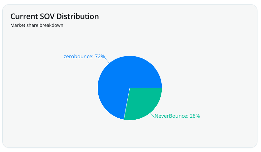The image size is (261, 152).
Task: Click the horizontal divider between pie slices
Action: [x=146, y=88]
